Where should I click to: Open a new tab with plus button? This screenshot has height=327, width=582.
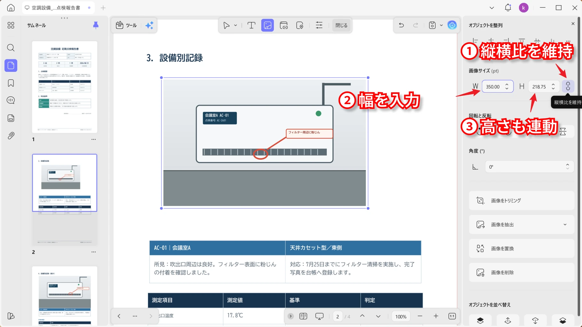(x=103, y=8)
